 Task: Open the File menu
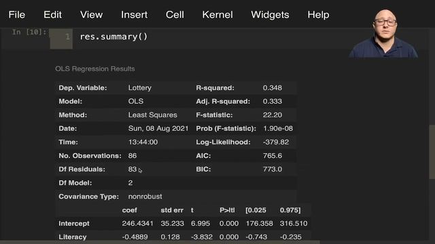[16, 15]
